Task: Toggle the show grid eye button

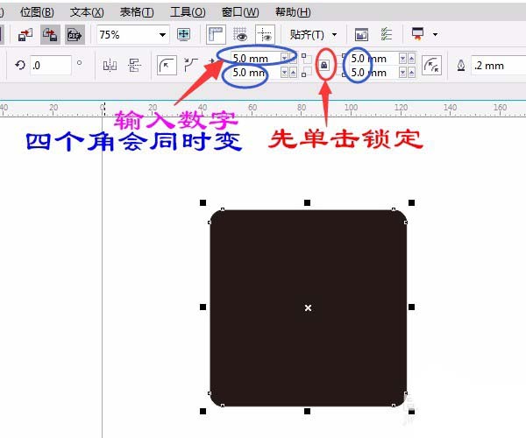Action: (240, 34)
